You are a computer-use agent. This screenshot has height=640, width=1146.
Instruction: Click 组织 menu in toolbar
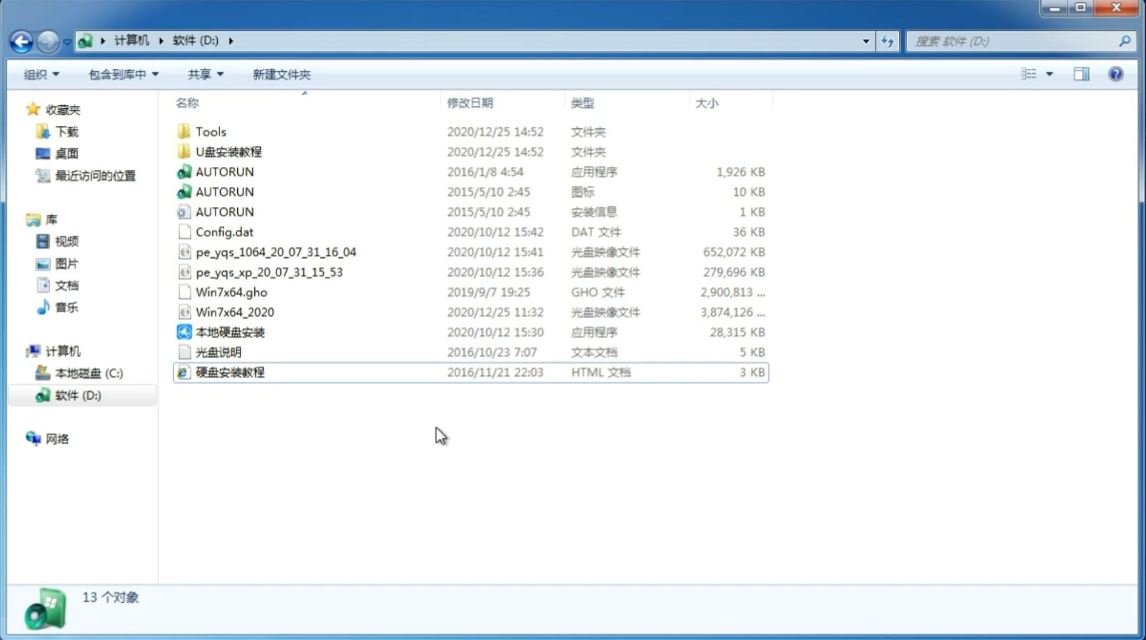[x=41, y=73]
